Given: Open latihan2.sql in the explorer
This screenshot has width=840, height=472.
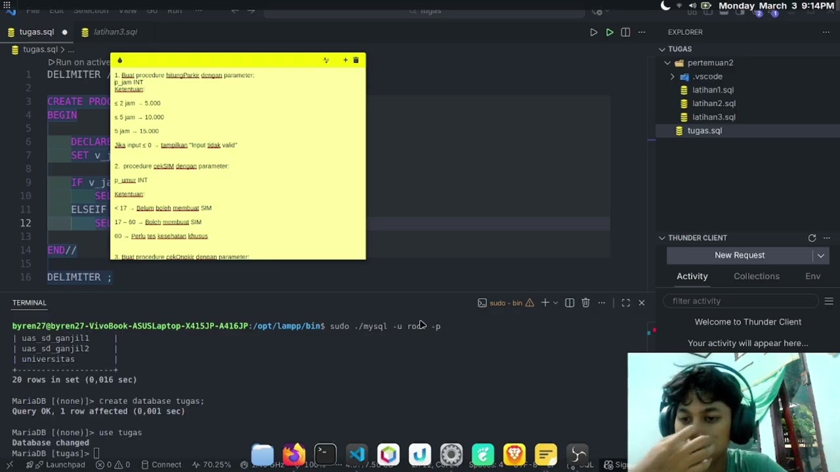Looking at the screenshot, I should tap(714, 104).
